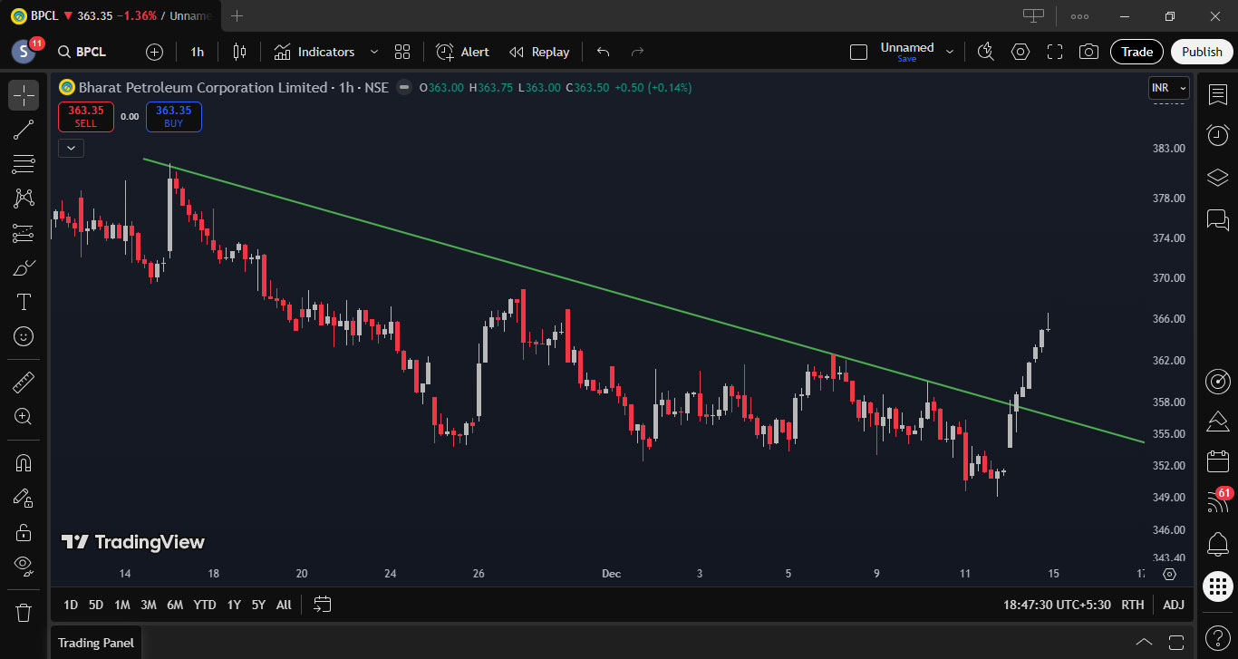Select the brush drawing tool
Image resolution: width=1238 pixels, height=659 pixels.
click(x=24, y=267)
